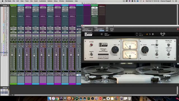Screen dimensions: 179x101
Task: Open Chrome from the dock
Action: click(x=57, y=98)
